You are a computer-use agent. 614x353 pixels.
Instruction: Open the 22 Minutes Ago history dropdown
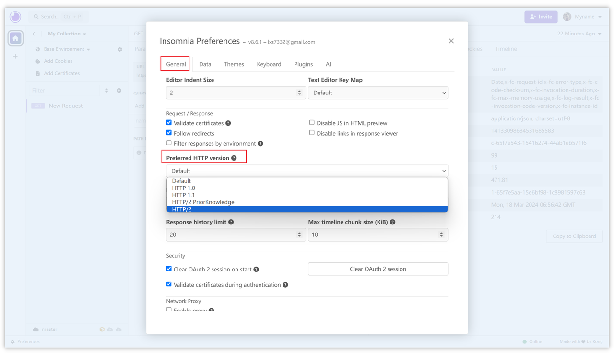[x=579, y=34]
